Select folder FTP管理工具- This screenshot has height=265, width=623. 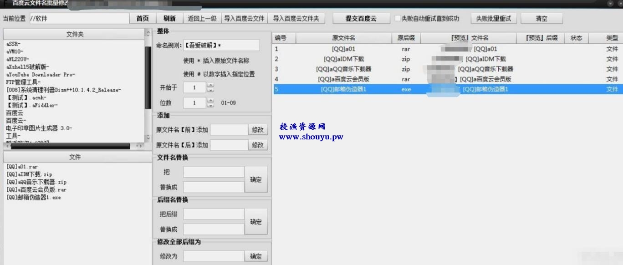[23, 82]
